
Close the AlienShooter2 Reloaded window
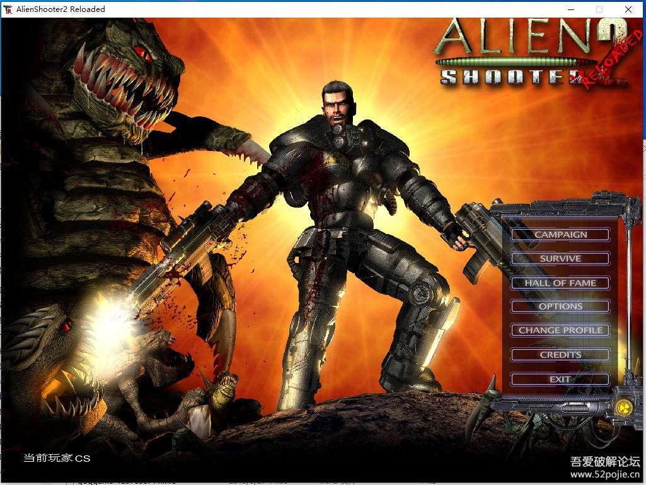pyautogui.click(x=628, y=9)
